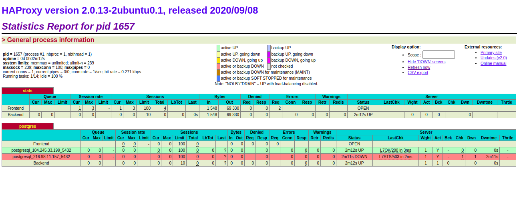Click the 'Warnings' header in postgres table
Screen dimensions: 519x205
(x=322, y=132)
